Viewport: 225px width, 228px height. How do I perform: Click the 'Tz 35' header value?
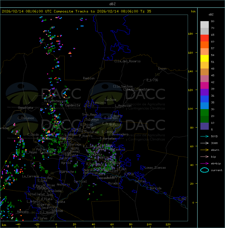146,11
